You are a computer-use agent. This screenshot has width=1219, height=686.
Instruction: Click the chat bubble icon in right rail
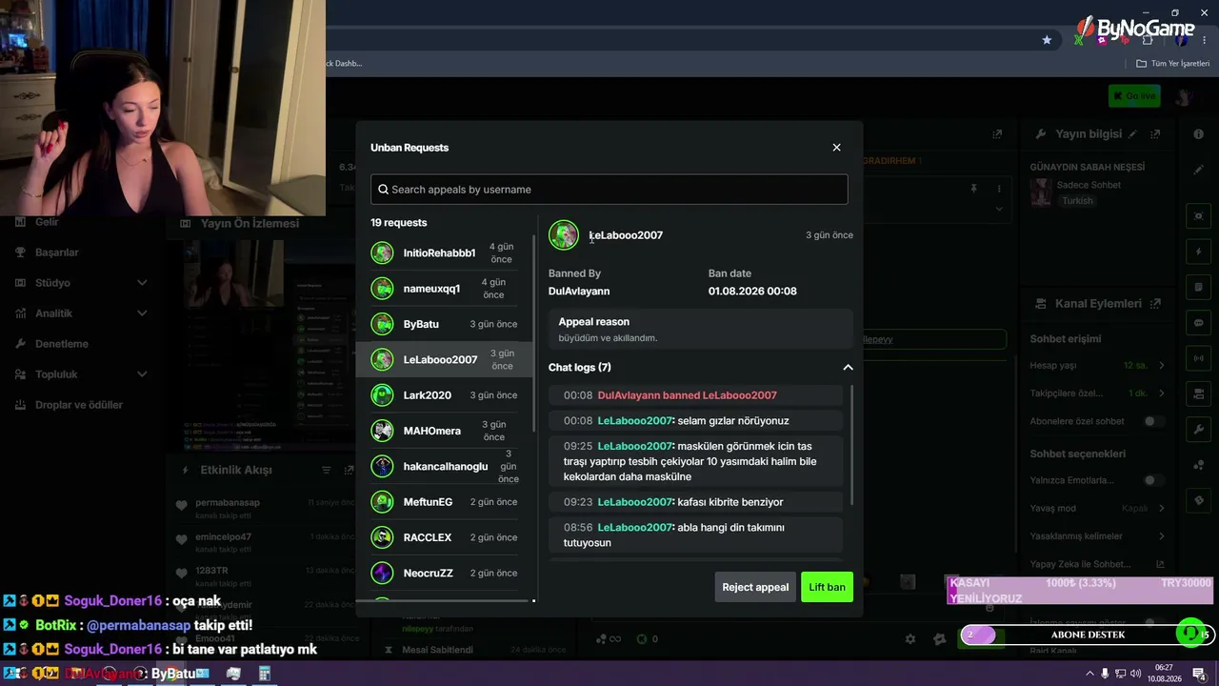(x=1199, y=323)
